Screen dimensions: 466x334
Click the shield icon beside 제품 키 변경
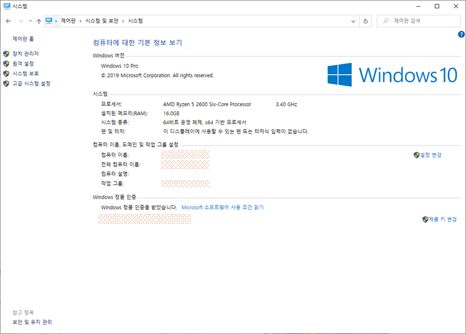[x=425, y=219]
